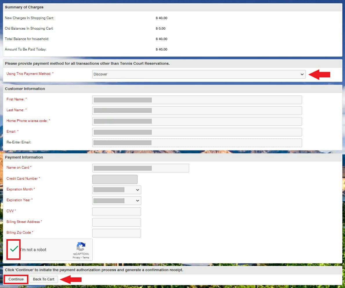Expand the Expiration Year dropdown

point(117,201)
